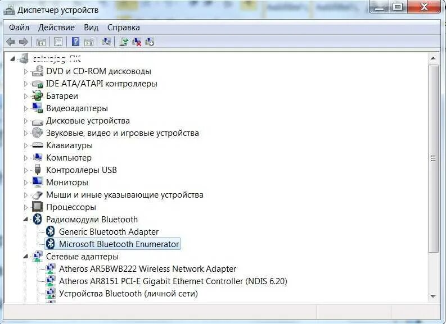The width and height of the screenshot is (446, 324).
Task: Select Звуковые, видео и игровые устройства
Action: [x=123, y=133]
